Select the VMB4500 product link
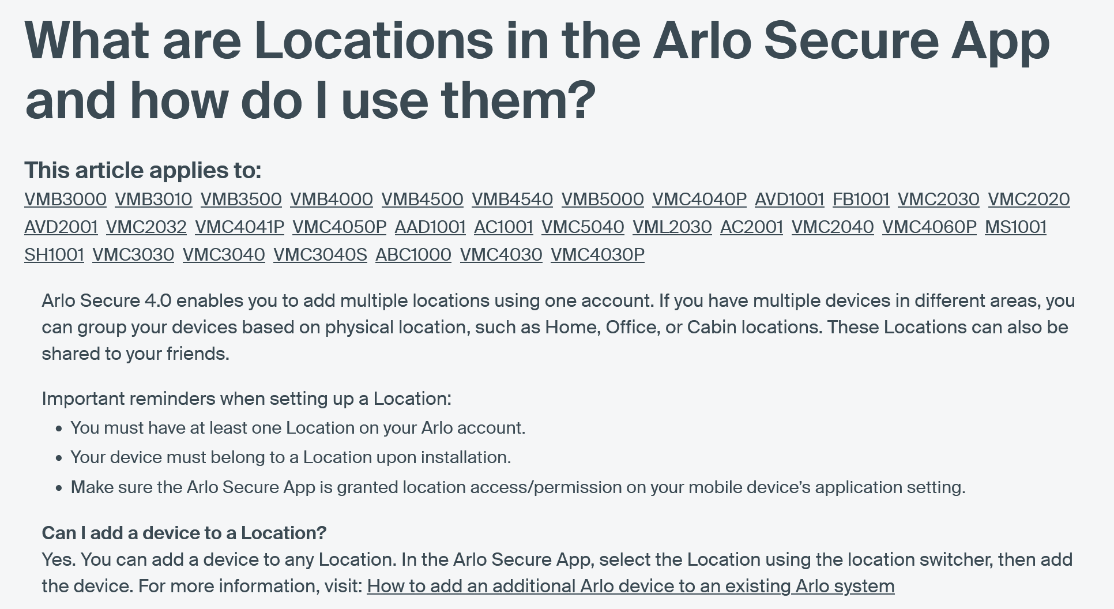This screenshot has width=1114, height=609. (x=422, y=200)
